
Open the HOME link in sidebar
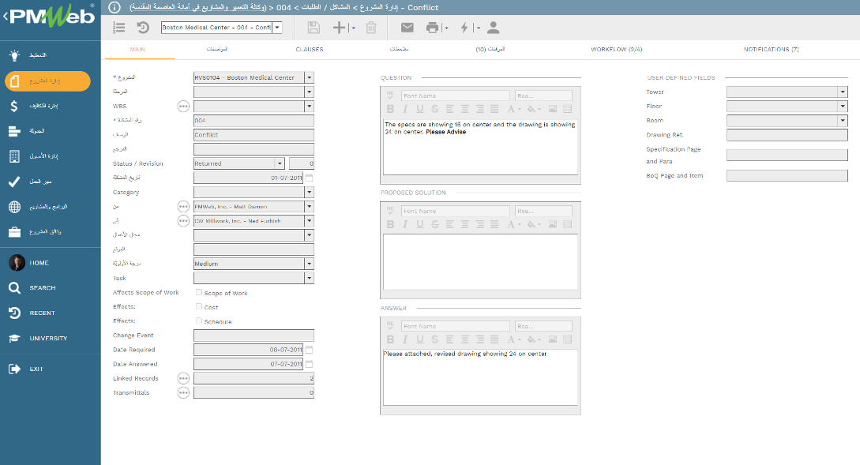[x=39, y=263]
